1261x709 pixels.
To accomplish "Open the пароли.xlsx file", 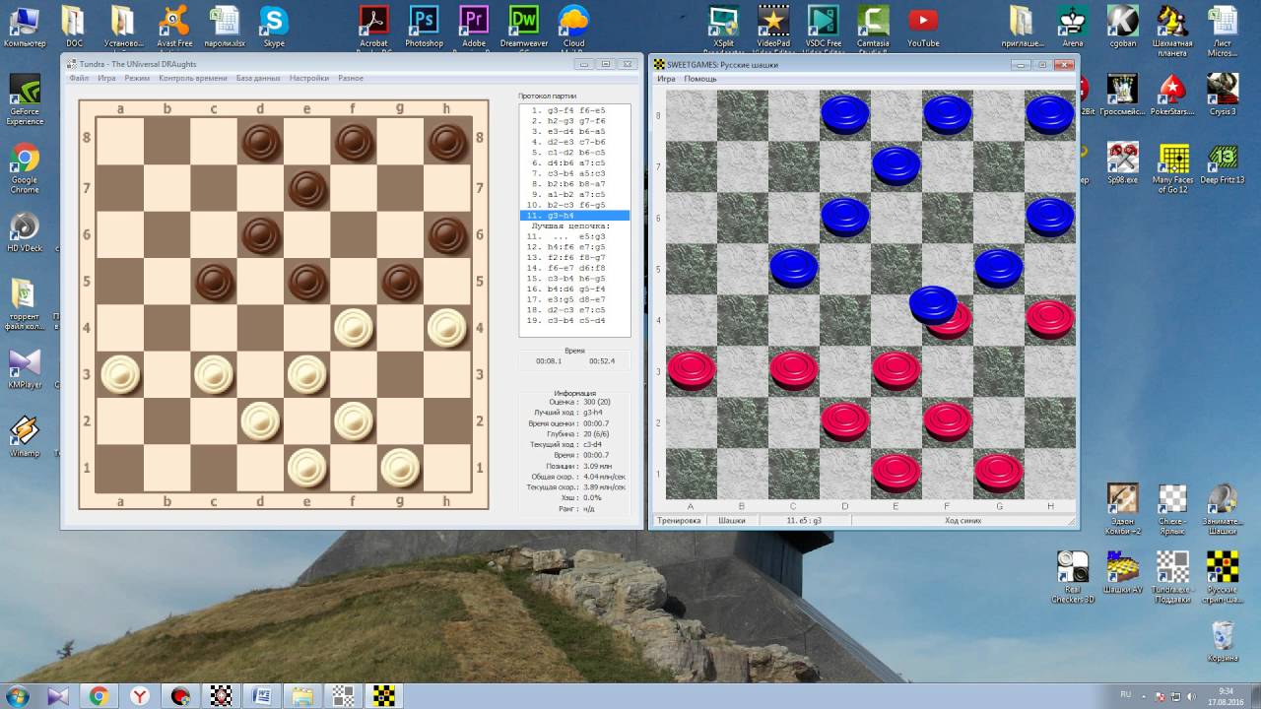I will (x=225, y=27).
